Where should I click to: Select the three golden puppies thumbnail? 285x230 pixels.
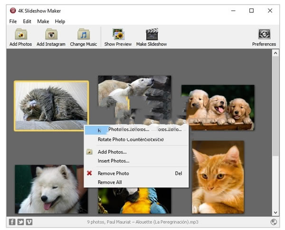[x=218, y=107]
